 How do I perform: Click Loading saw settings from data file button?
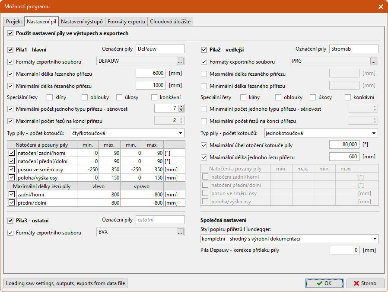pos(66,283)
